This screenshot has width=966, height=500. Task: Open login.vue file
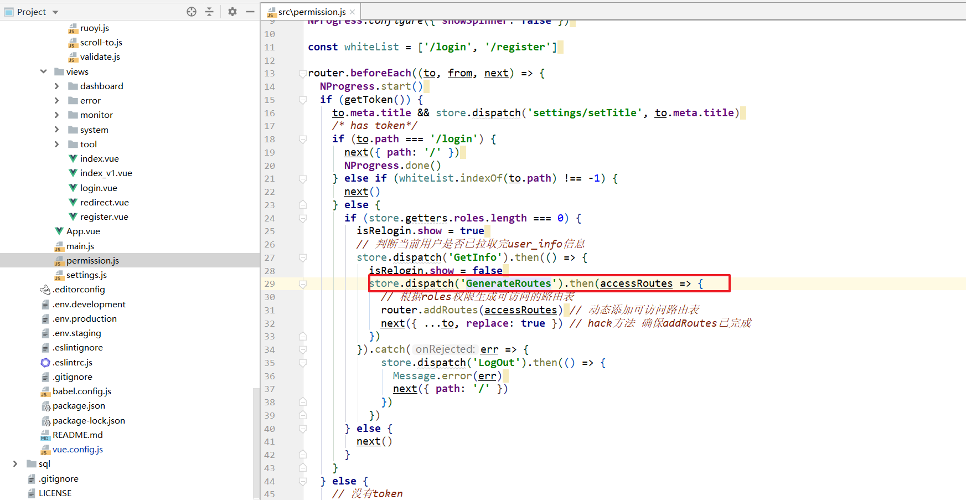click(x=99, y=188)
